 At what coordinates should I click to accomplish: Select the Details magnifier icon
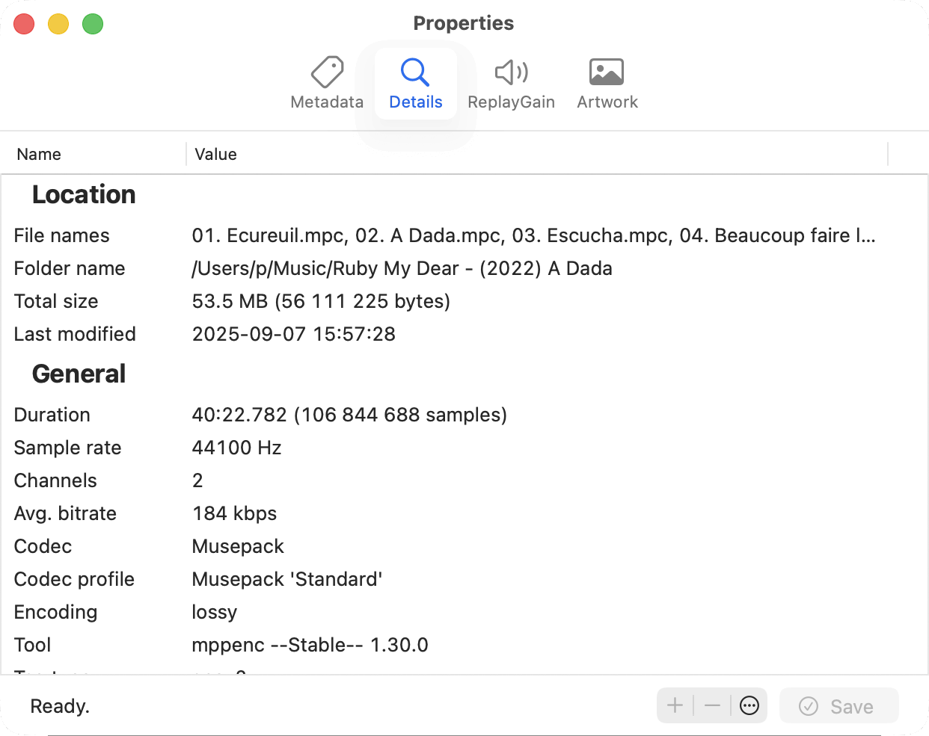[415, 73]
